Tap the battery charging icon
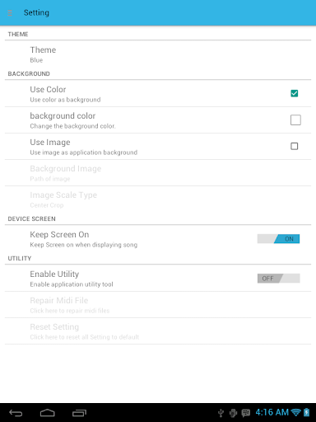 pos(307,412)
